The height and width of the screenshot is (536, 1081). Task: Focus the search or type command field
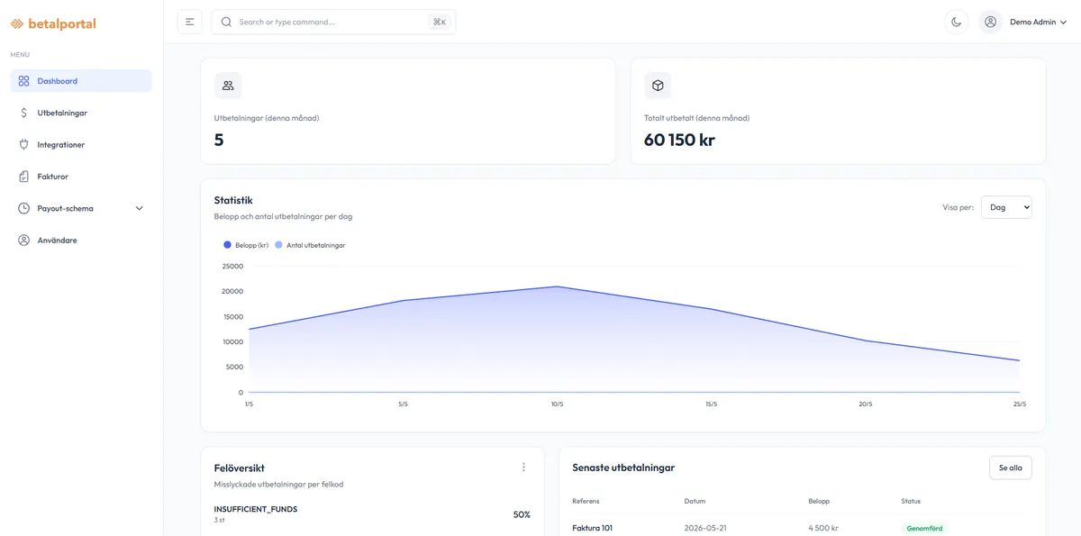coord(333,22)
